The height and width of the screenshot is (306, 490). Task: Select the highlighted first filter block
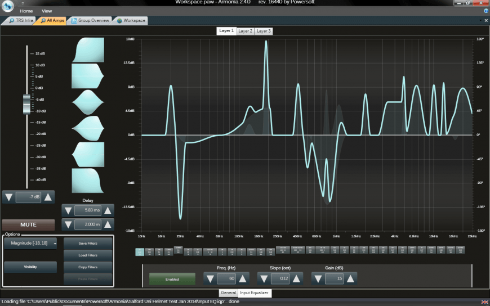[140, 251]
